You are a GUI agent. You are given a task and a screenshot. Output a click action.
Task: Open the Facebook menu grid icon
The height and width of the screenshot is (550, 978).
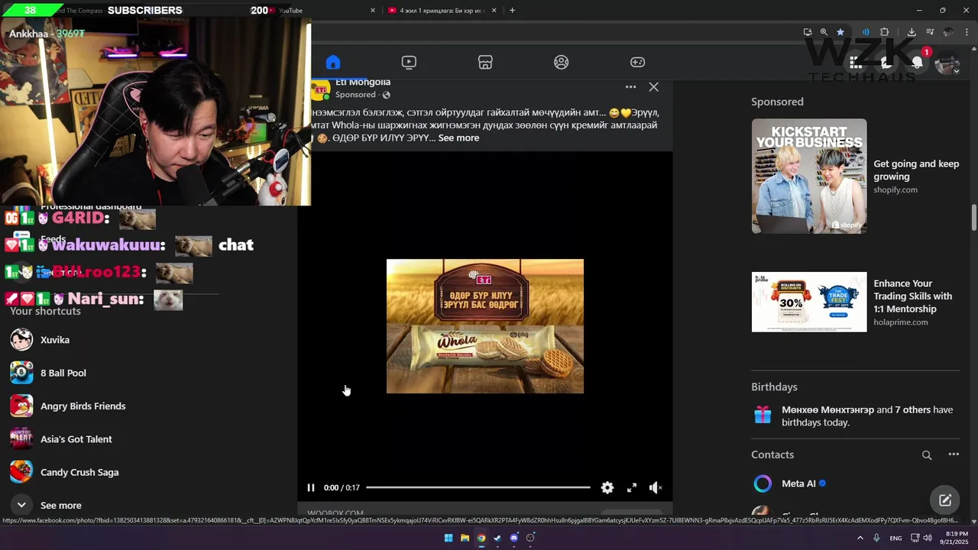[x=856, y=63]
